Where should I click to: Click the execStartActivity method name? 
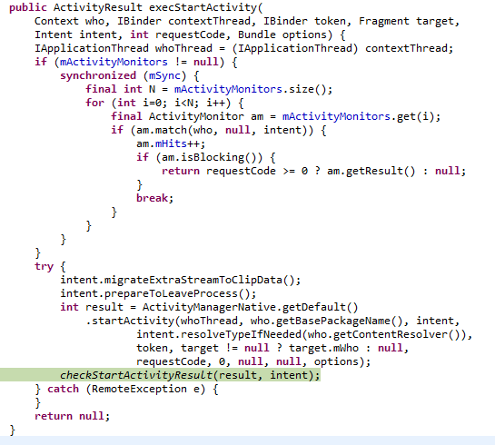[203, 7]
